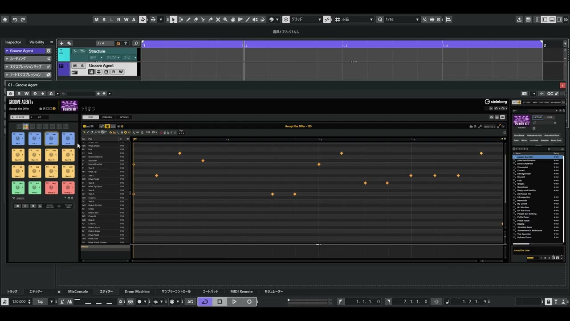Choose the Mute X tool
This screenshot has width=570, height=321.
coord(218,20)
